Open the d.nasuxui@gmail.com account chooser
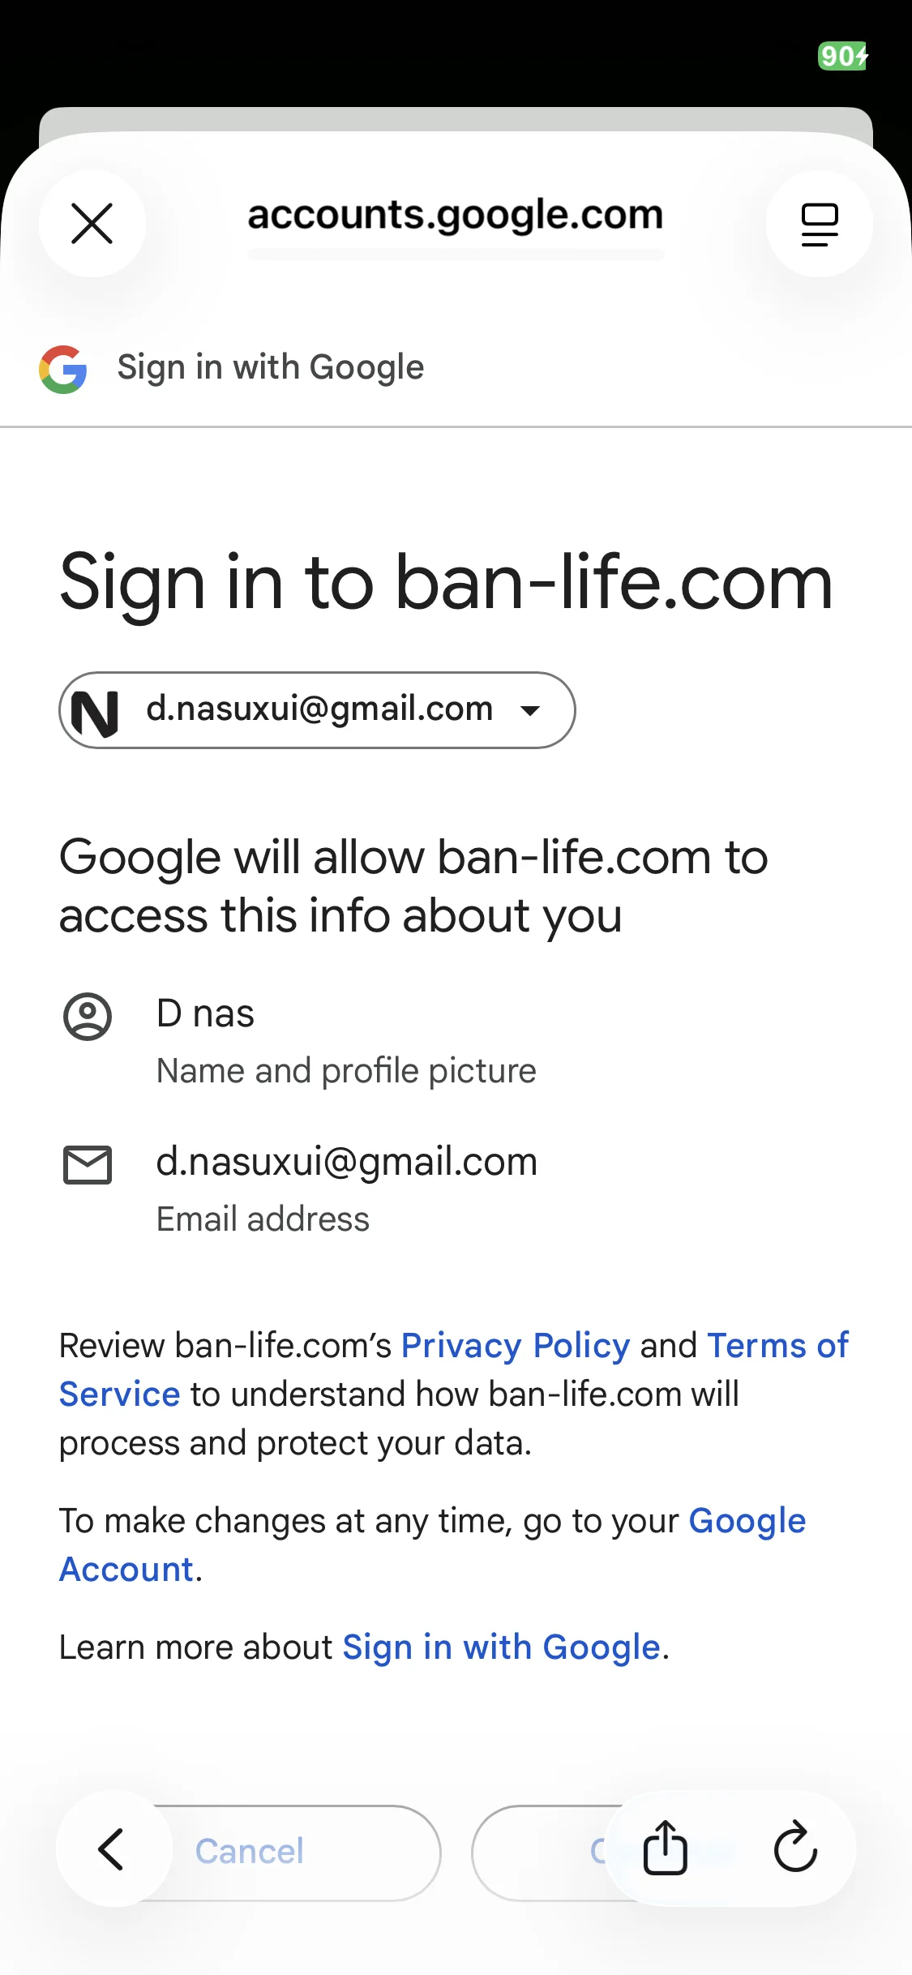912x1975 pixels. click(x=319, y=709)
